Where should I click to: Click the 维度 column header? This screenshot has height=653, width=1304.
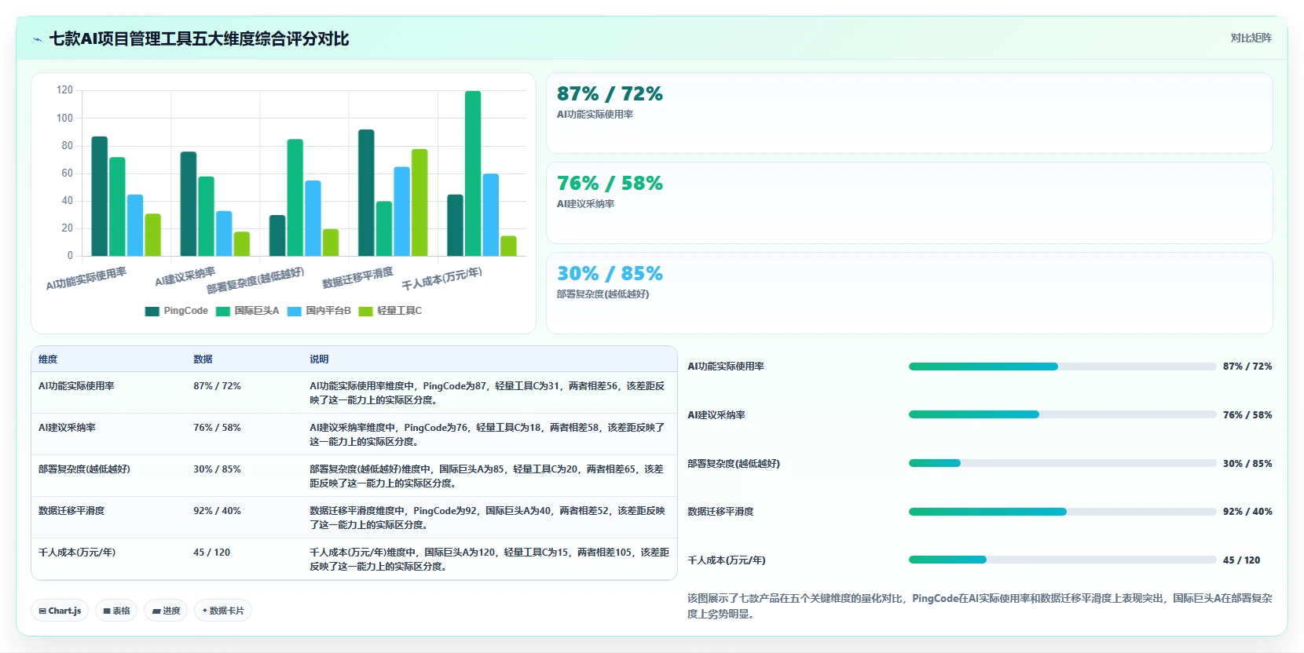click(x=48, y=359)
